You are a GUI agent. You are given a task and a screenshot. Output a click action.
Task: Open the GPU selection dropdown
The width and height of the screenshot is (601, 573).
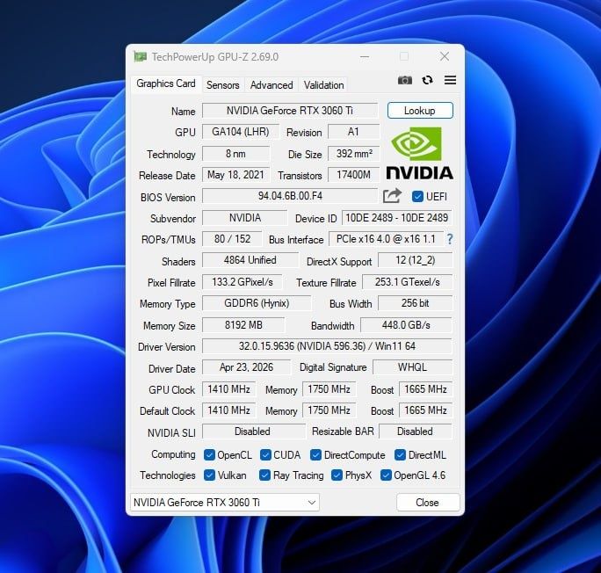(225, 502)
